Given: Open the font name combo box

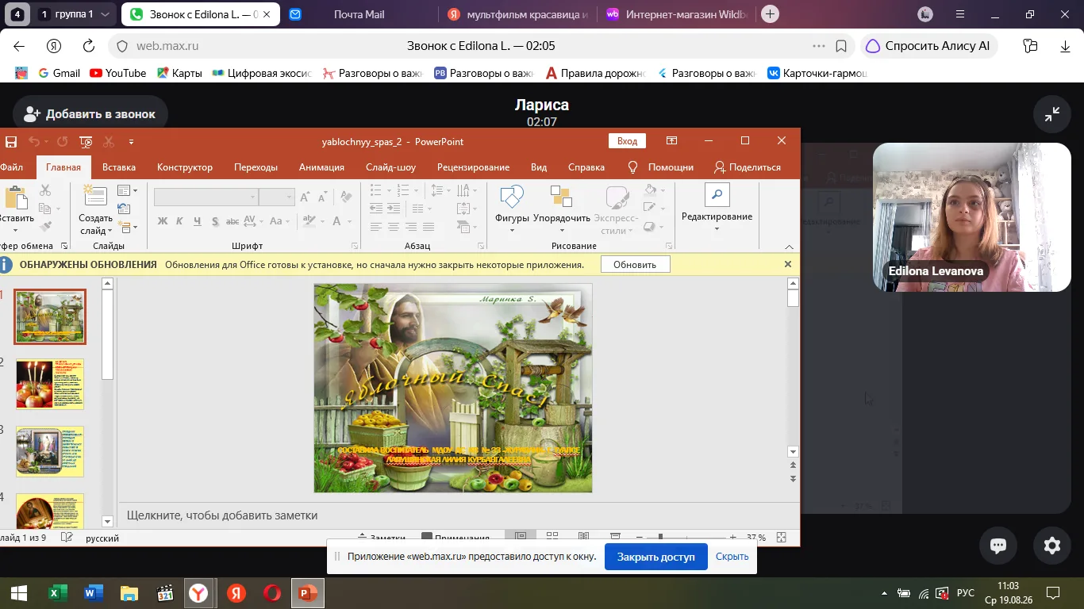Looking at the screenshot, I should point(206,197).
